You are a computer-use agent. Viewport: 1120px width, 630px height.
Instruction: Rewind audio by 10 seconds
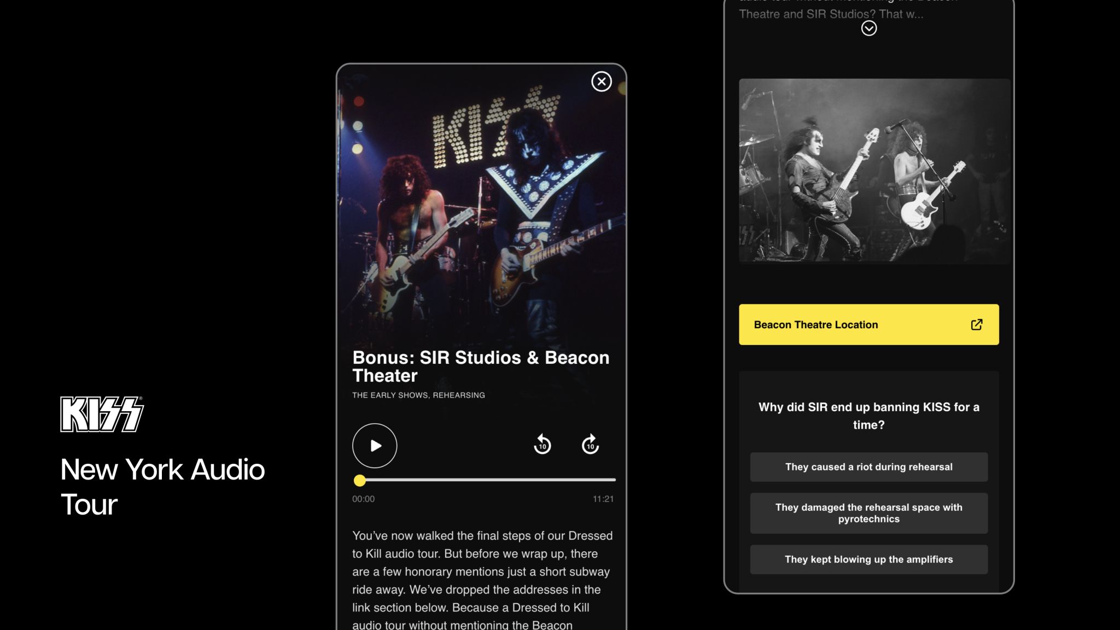[542, 445]
